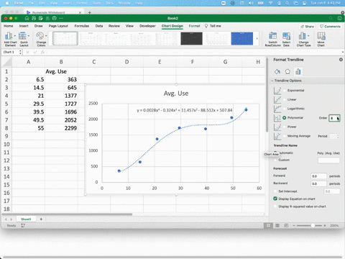Image resolution: width=345 pixels, height=259 pixels.
Task: Click the Exponential trendline graph icon
Action: [277, 91]
